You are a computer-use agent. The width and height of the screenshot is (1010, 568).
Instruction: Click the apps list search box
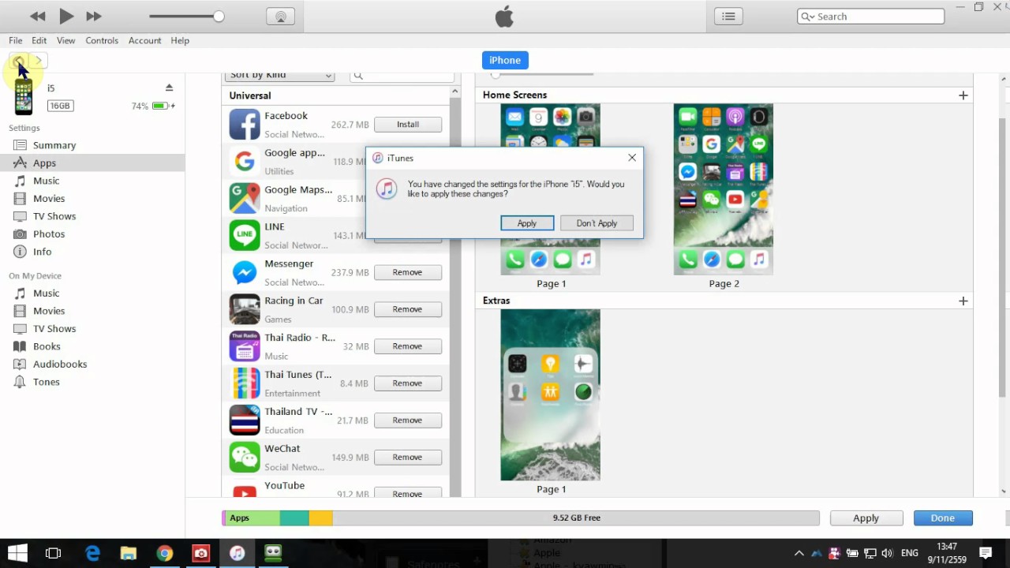coord(402,75)
